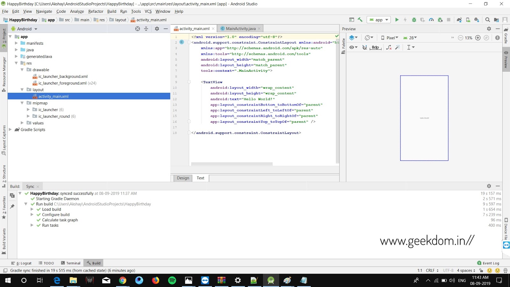Open Build panel gear settings
This screenshot has width=510, height=287.
coord(489,186)
